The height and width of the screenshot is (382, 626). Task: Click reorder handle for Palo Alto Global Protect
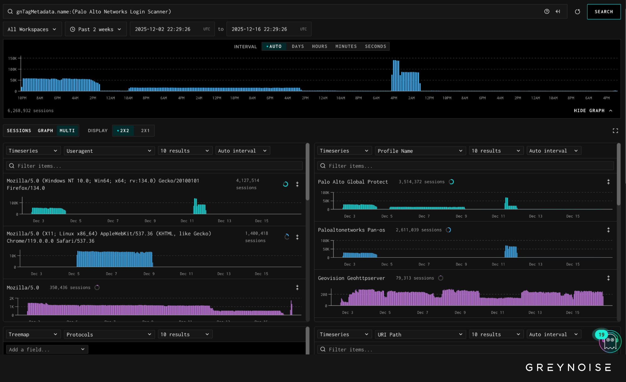coord(608,182)
